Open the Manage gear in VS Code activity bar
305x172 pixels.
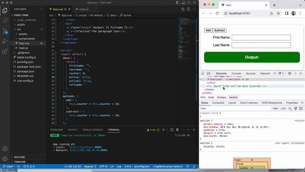click(5, 159)
